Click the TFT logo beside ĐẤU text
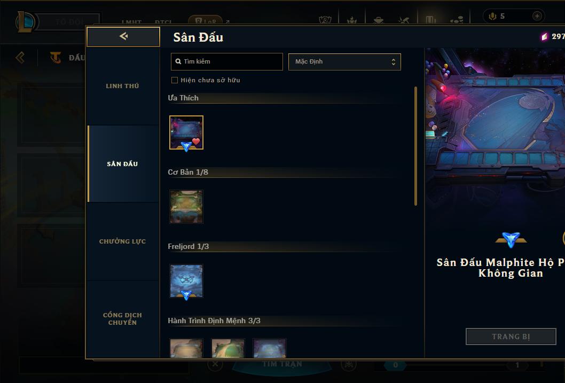The height and width of the screenshot is (383, 565). [x=55, y=57]
